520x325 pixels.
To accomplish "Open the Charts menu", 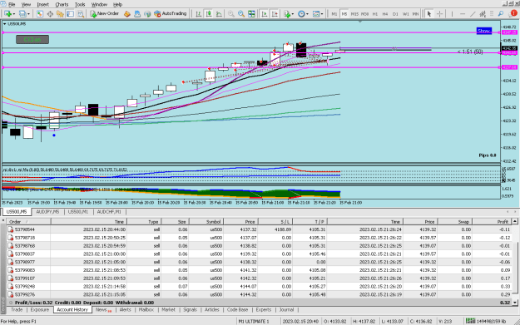I will (x=62, y=4).
